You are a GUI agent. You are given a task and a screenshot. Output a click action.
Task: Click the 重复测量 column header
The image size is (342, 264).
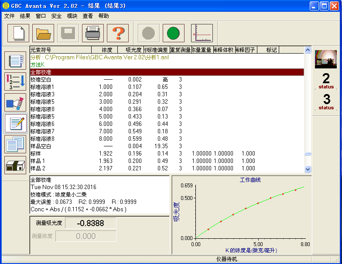click(181, 50)
